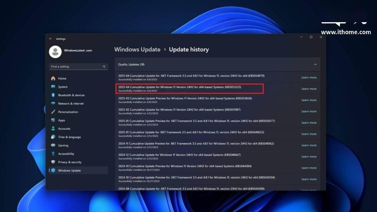Open System settings via its monitor icon
Screen dimensions: 377x212
(53, 87)
